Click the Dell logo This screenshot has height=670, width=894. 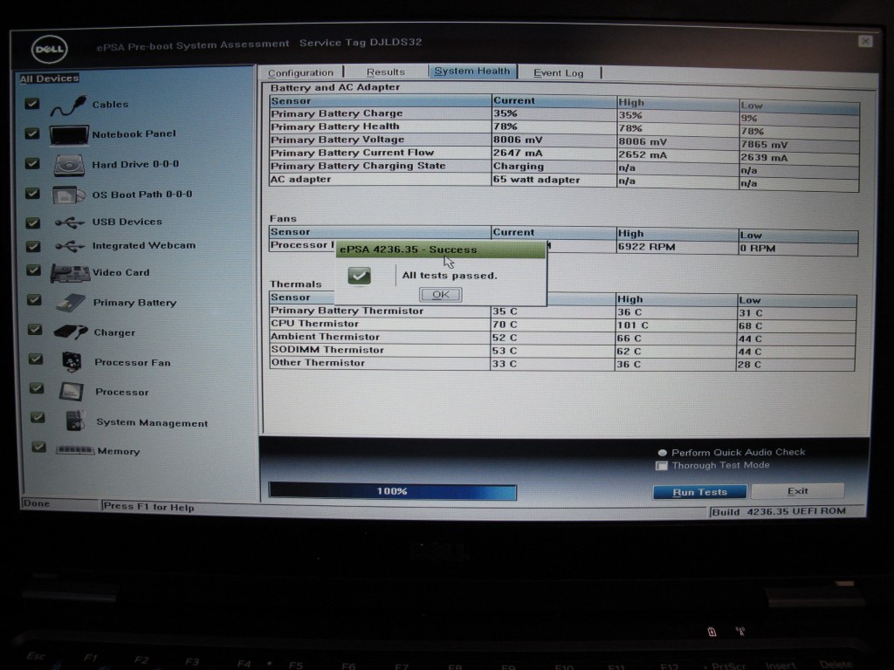click(x=49, y=49)
